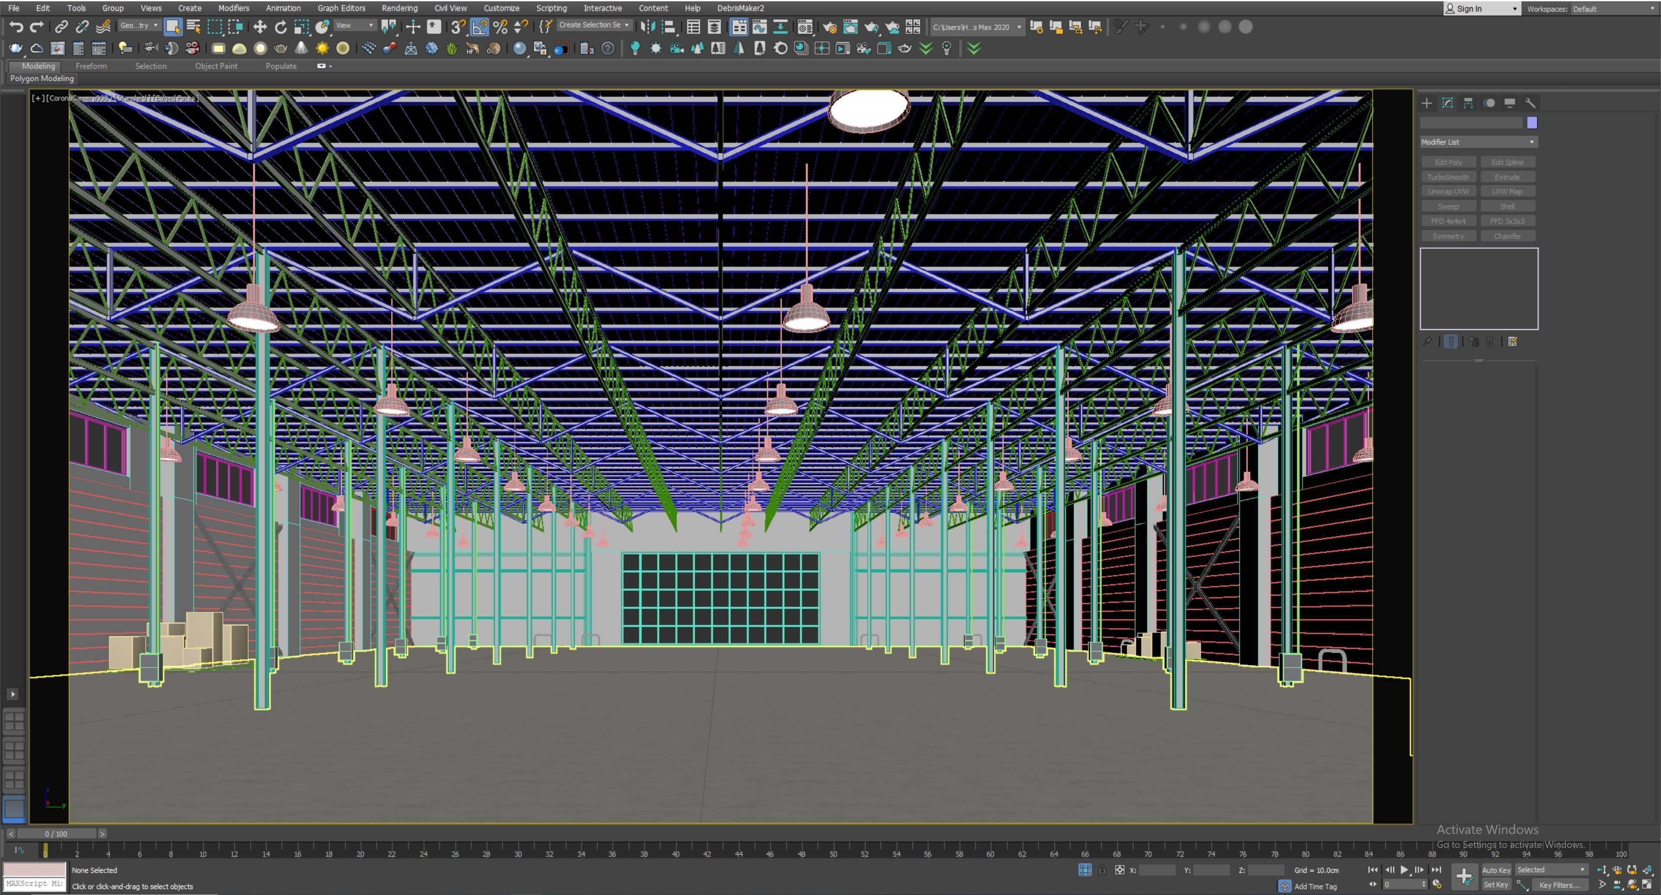Open the Modify command panel tab
This screenshot has height=895, width=1661.
pos(1448,103)
